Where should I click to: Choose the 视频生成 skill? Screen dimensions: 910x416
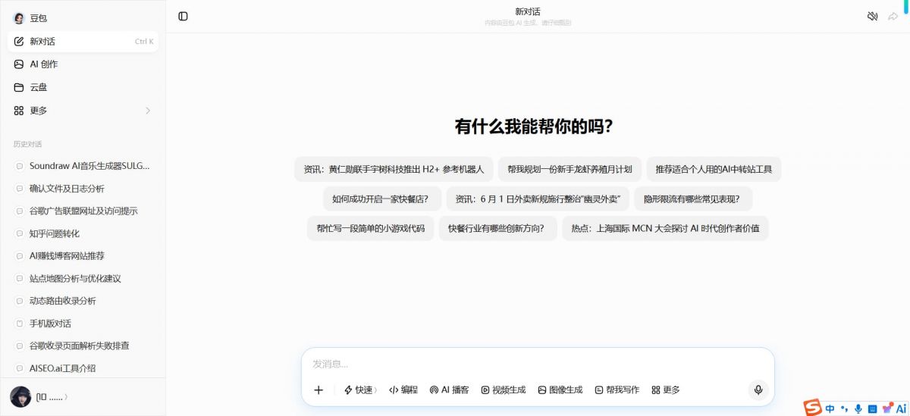click(x=504, y=389)
